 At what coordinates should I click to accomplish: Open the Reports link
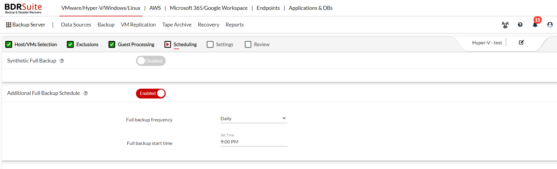234,25
